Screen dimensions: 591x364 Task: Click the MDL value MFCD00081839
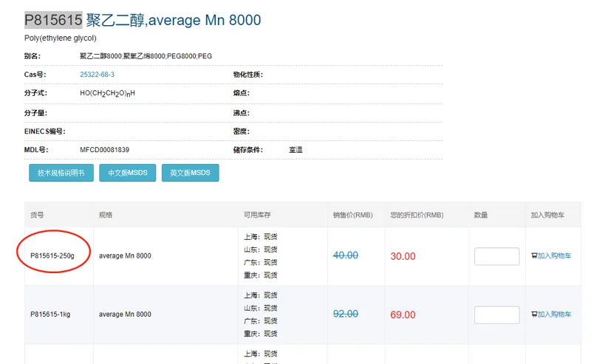(x=104, y=150)
